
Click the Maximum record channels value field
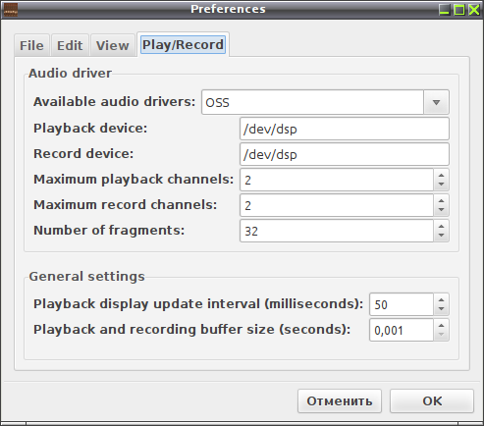point(337,205)
